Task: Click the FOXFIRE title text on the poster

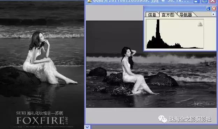Action: pos(40,120)
